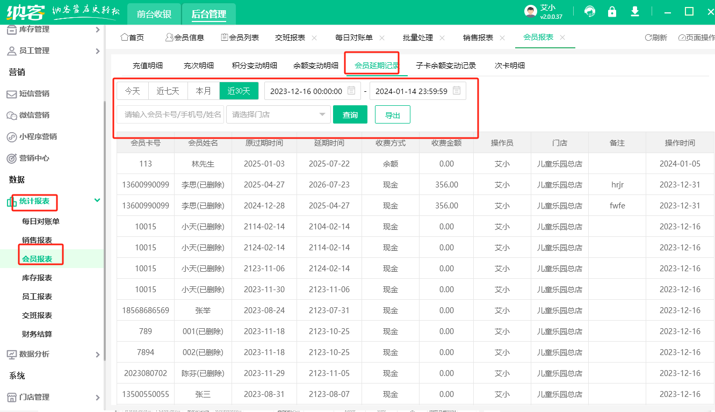
Task: Click the download icon in title bar
Action: [635, 12]
